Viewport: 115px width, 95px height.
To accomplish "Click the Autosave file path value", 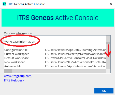I will point(76,66).
